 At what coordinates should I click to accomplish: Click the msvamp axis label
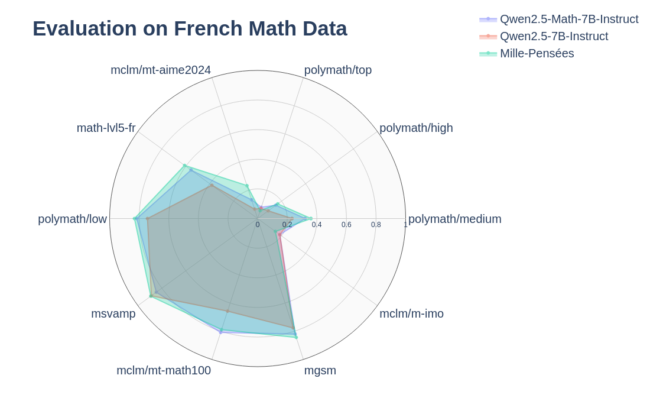tap(113, 313)
